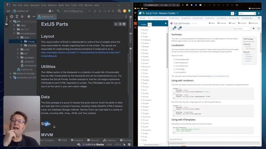The width and height of the screenshot is (266, 149).
Task: Click the Debug bug icon in toolbar
Action: pos(95,11)
